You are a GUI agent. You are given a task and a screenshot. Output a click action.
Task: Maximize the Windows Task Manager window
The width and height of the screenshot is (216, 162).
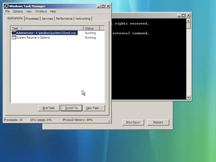pos(103,6)
